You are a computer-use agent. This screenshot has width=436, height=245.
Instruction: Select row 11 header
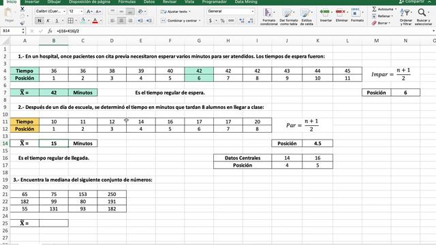(x=5, y=121)
